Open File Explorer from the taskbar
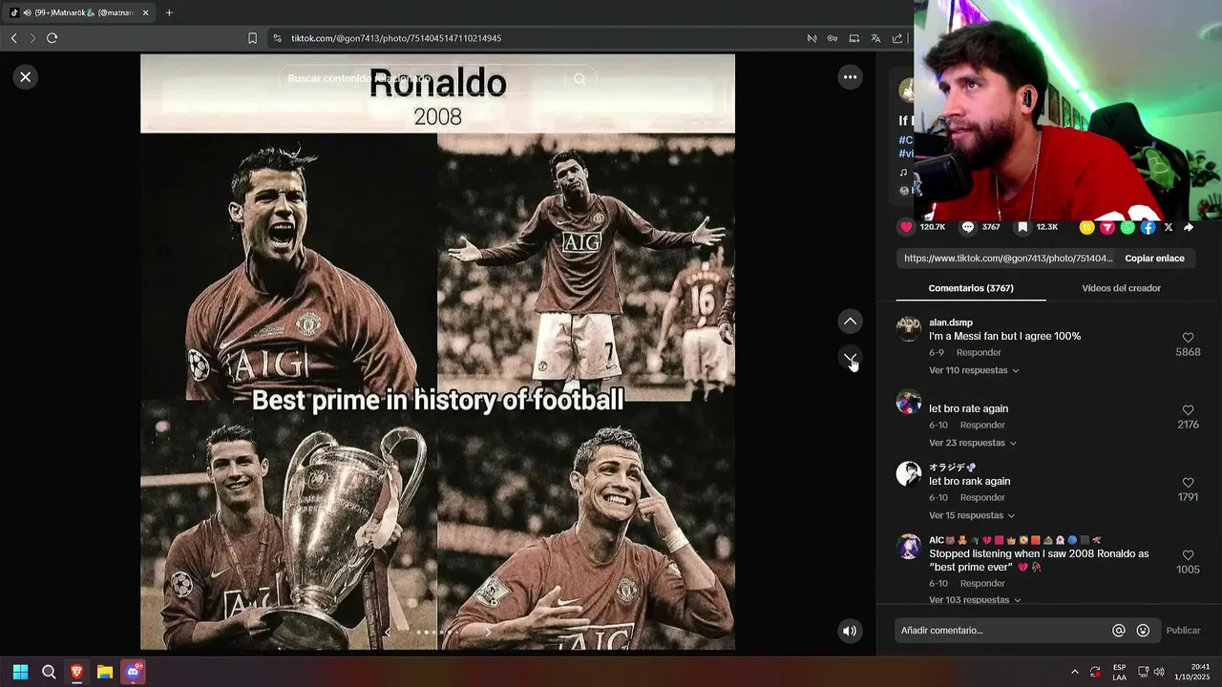 coord(105,672)
